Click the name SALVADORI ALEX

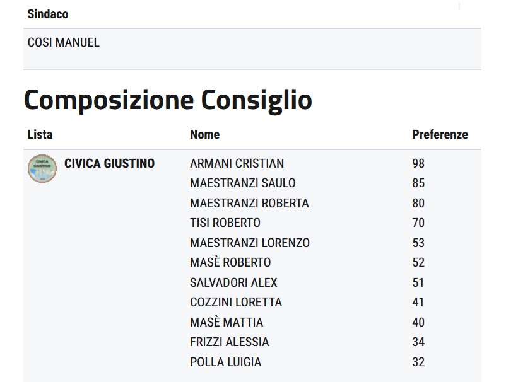coord(233,282)
